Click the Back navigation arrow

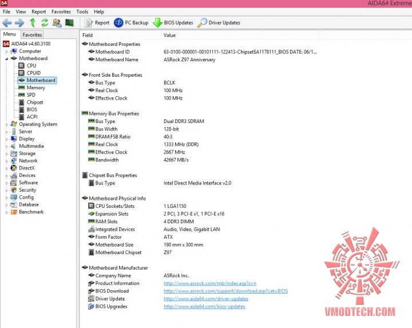pyautogui.click(x=7, y=23)
